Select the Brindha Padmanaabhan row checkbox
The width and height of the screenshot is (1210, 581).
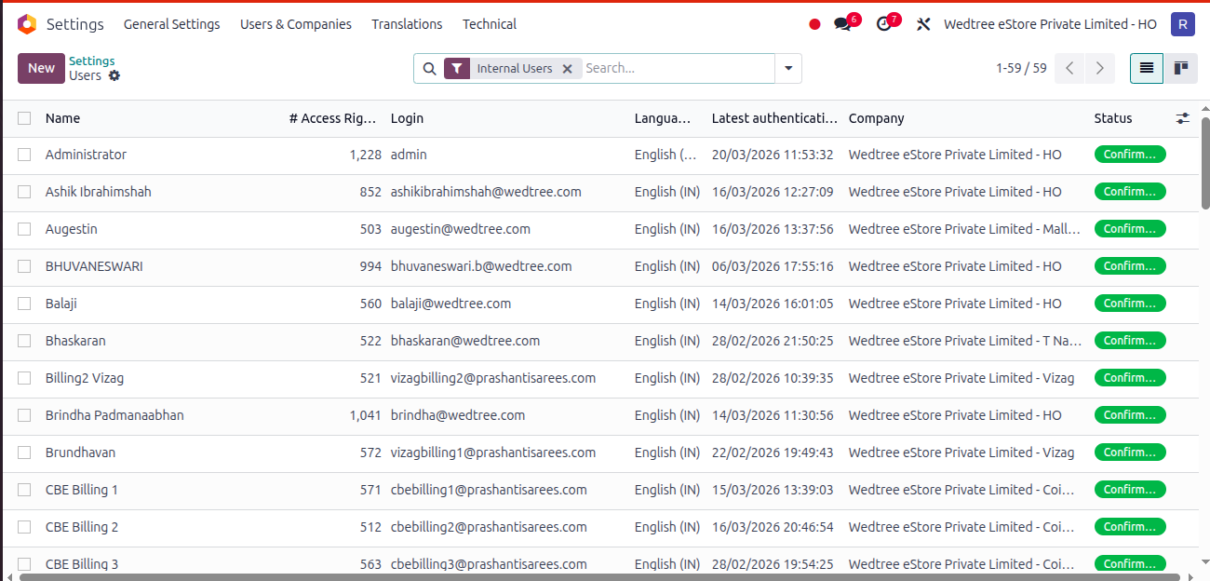[24, 415]
